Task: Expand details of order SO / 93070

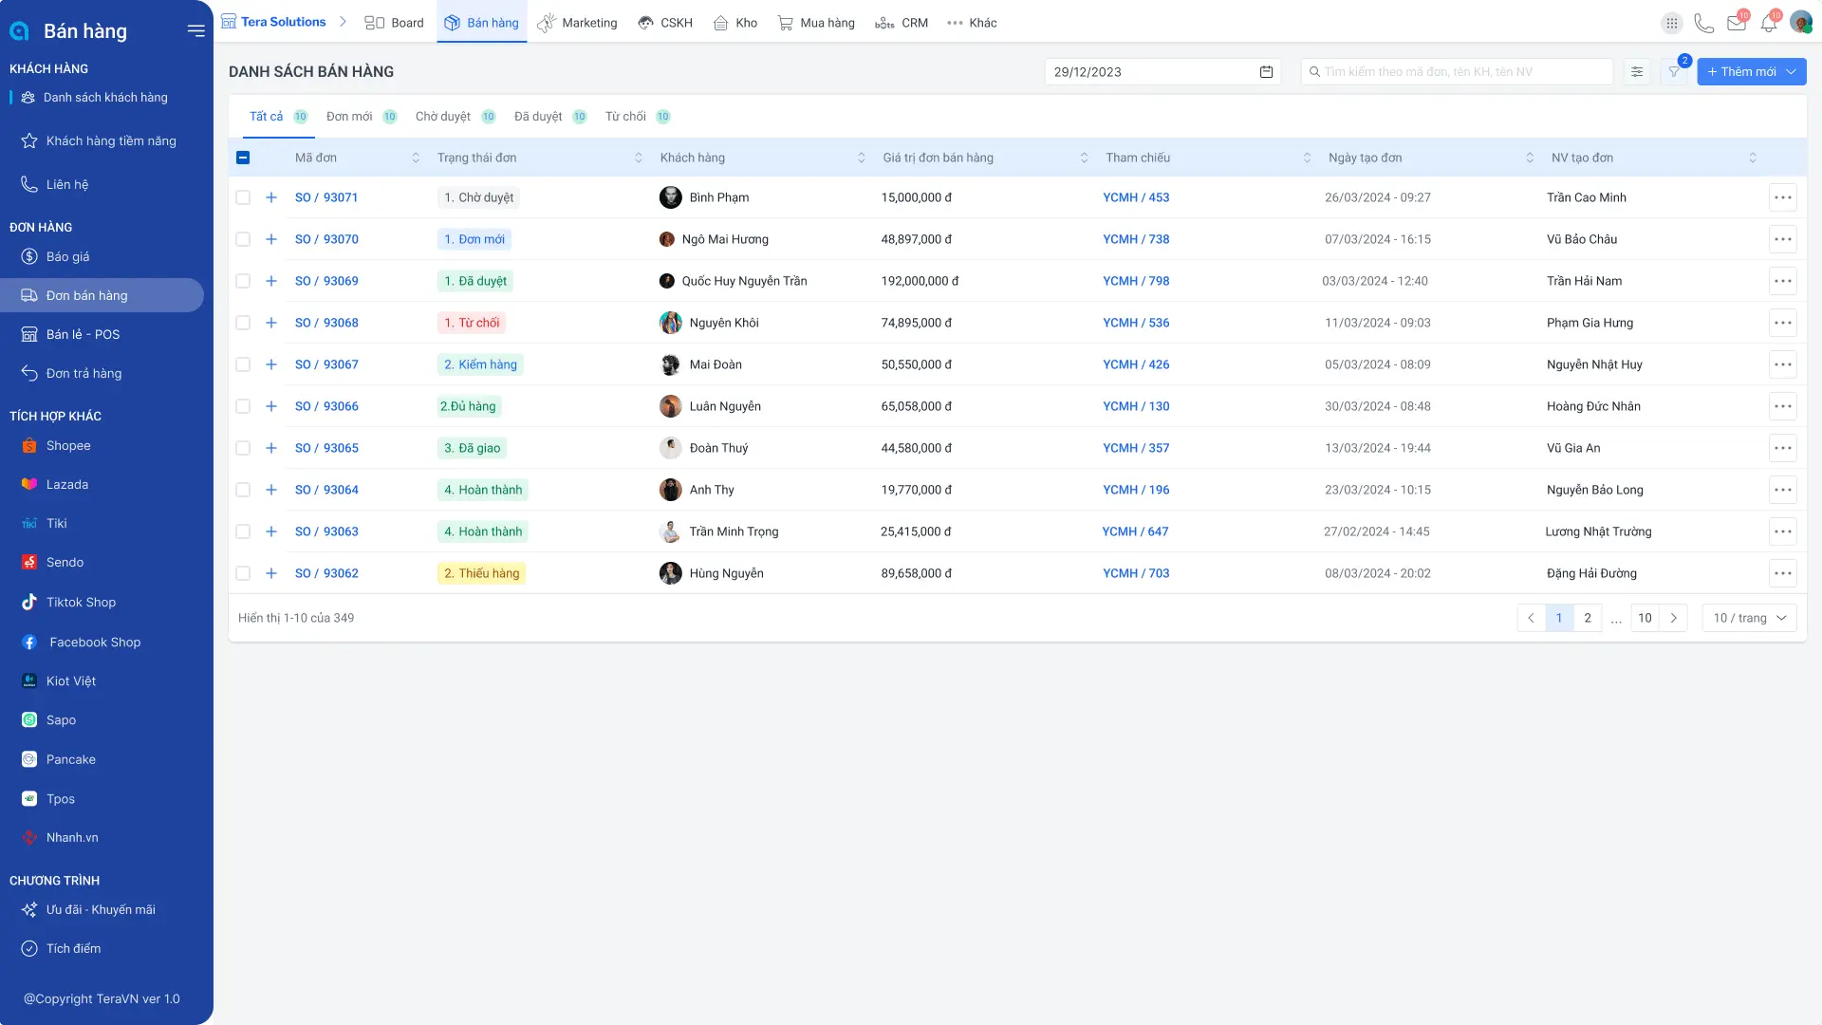Action: pos(271,239)
